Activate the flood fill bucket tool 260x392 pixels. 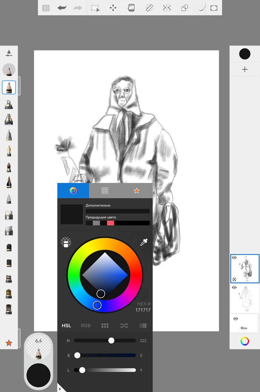[131, 8]
